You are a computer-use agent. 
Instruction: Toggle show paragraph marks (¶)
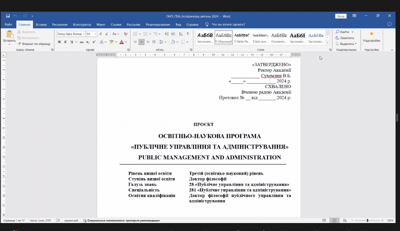[x=188, y=34]
